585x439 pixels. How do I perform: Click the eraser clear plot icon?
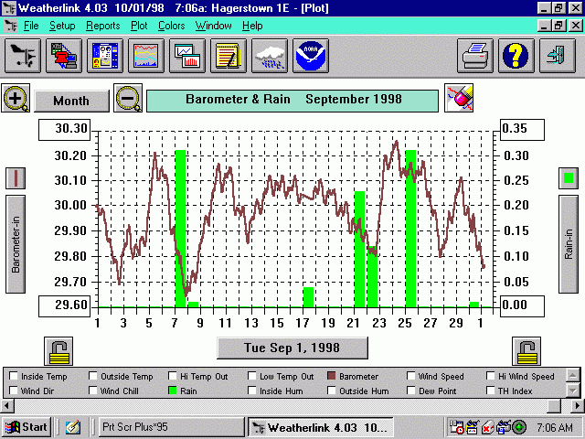(x=459, y=98)
